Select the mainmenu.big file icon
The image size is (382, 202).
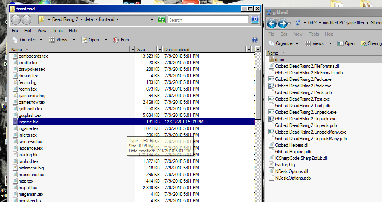click(x=15, y=168)
